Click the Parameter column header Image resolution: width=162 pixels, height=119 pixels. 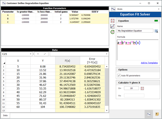point(8,12)
